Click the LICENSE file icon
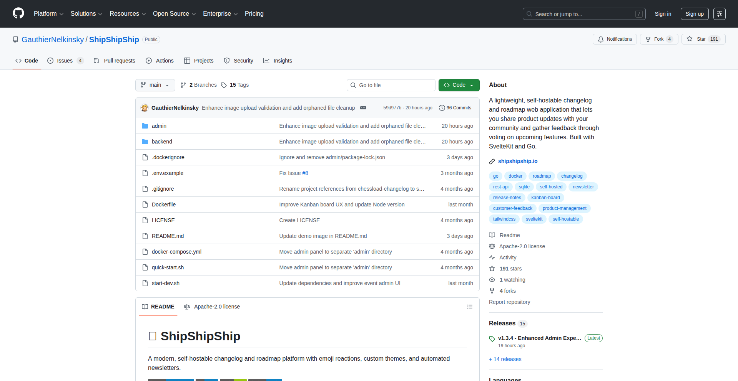The height and width of the screenshot is (381, 738). pyautogui.click(x=145, y=220)
